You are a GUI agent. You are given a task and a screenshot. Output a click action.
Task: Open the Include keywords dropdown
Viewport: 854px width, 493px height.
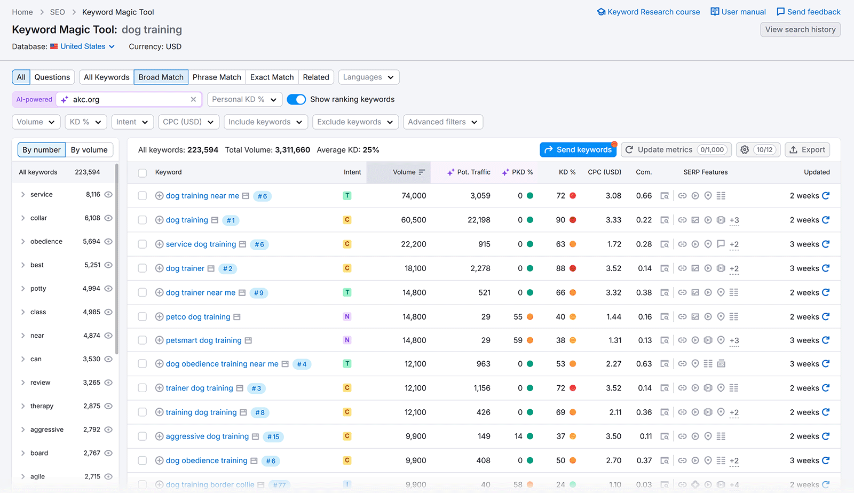(x=265, y=122)
